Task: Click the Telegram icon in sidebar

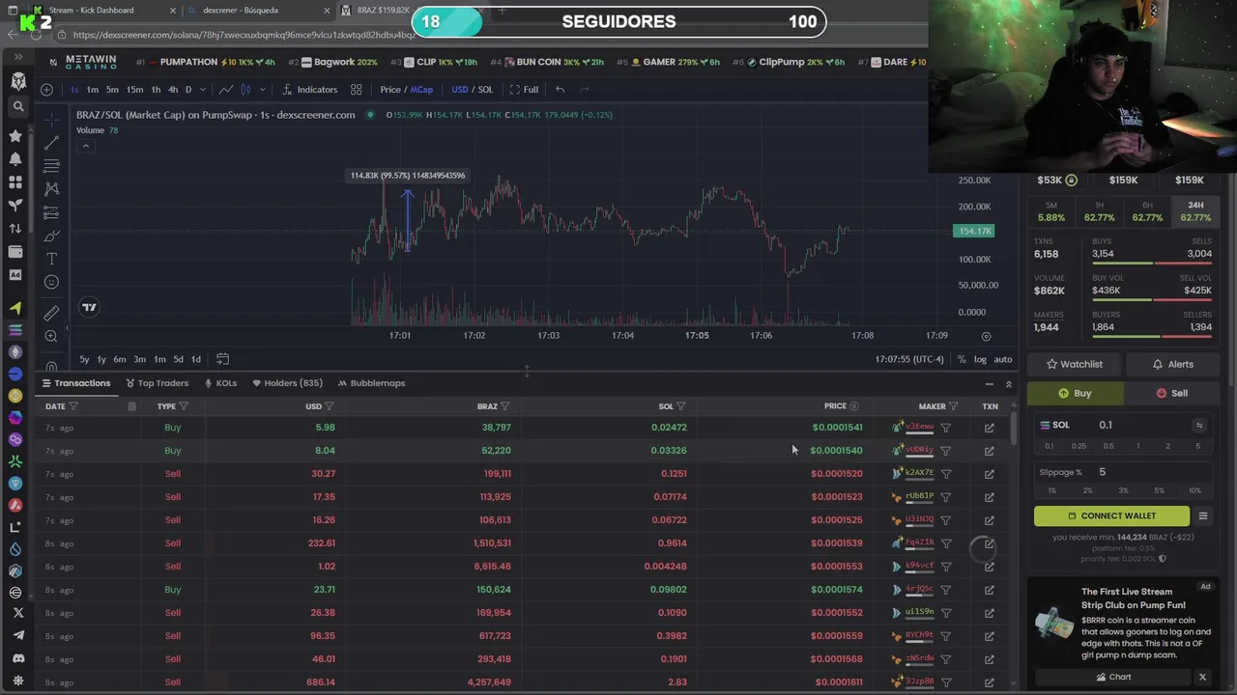Action: (x=17, y=635)
